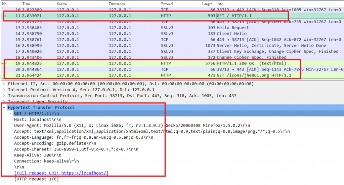Image resolution: width=344 pixels, height=185 pixels.
Task: Select packet 18 Change Cipher Spec row
Action: coord(172,57)
